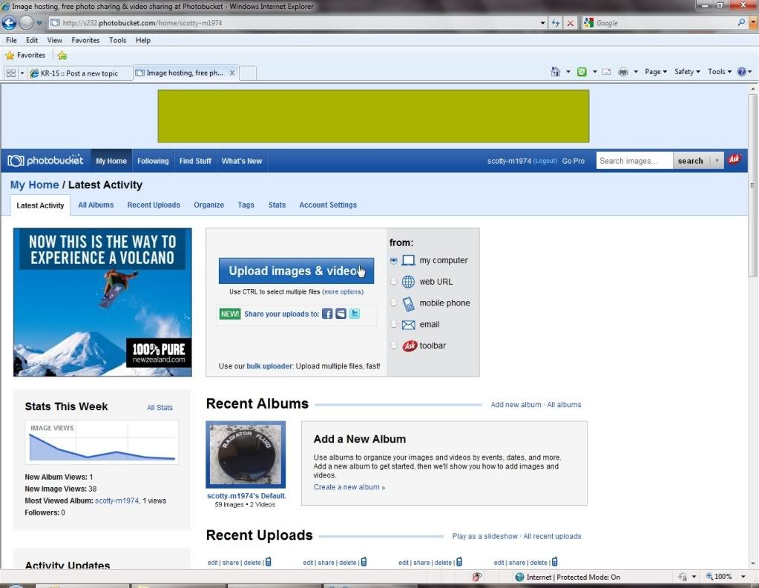Open the search type dropdown next to search
The image size is (759, 588).
717,161
